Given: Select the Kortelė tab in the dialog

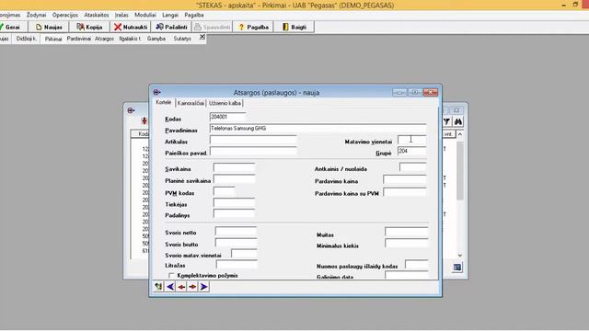Looking at the screenshot, I should [164, 102].
